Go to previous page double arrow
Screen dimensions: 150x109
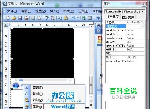(x=91, y=101)
